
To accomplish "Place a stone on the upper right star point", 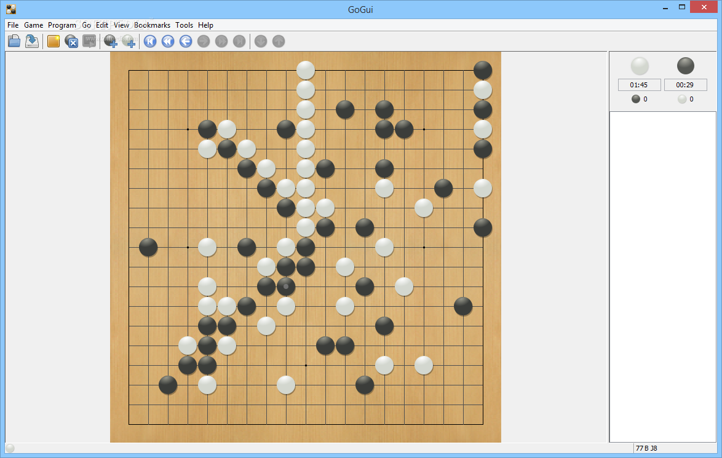I will [424, 129].
